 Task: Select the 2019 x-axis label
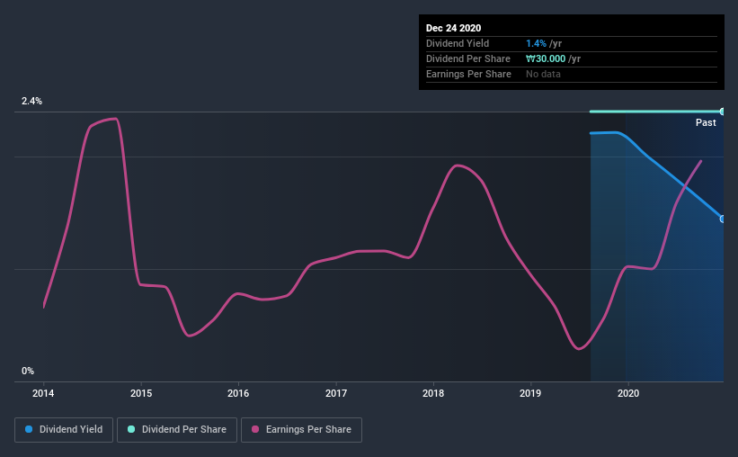coord(530,393)
